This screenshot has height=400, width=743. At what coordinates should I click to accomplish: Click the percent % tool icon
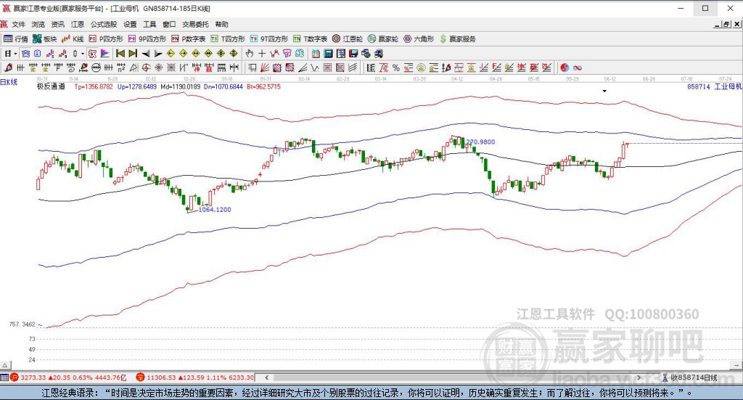(x=396, y=68)
